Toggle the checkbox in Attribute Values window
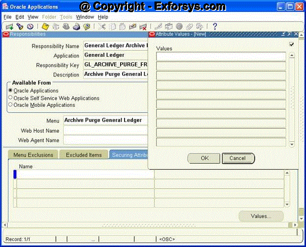The width and height of the screenshot is (306, 247). [x=292, y=45]
